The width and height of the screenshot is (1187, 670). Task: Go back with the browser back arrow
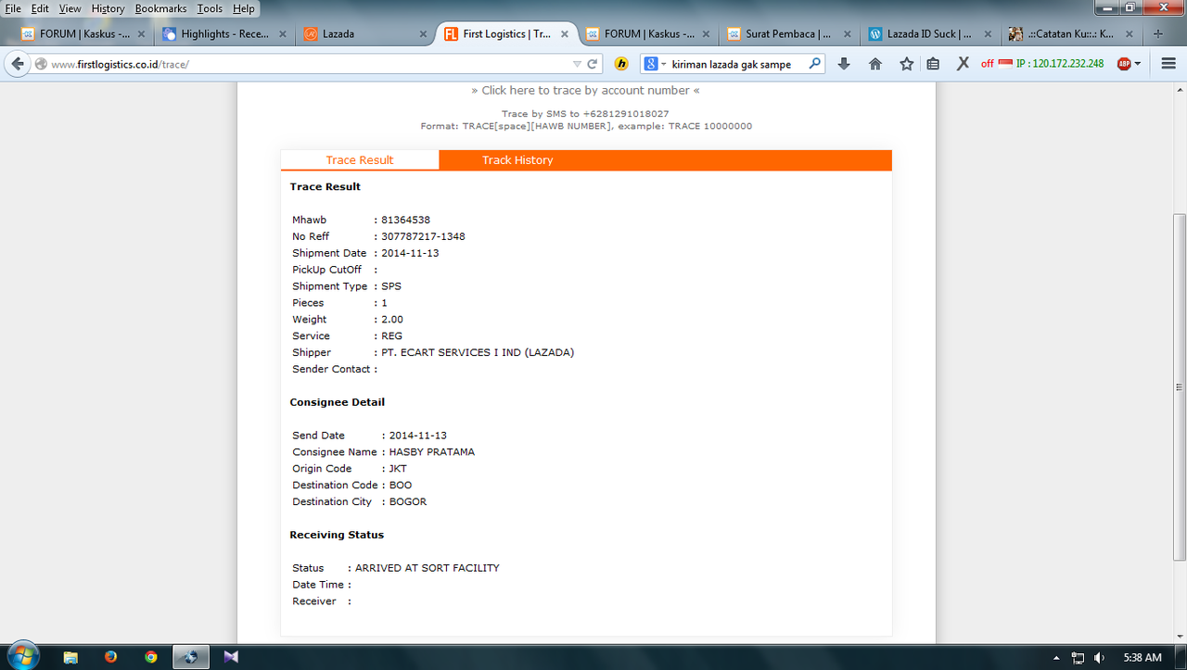point(17,64)
